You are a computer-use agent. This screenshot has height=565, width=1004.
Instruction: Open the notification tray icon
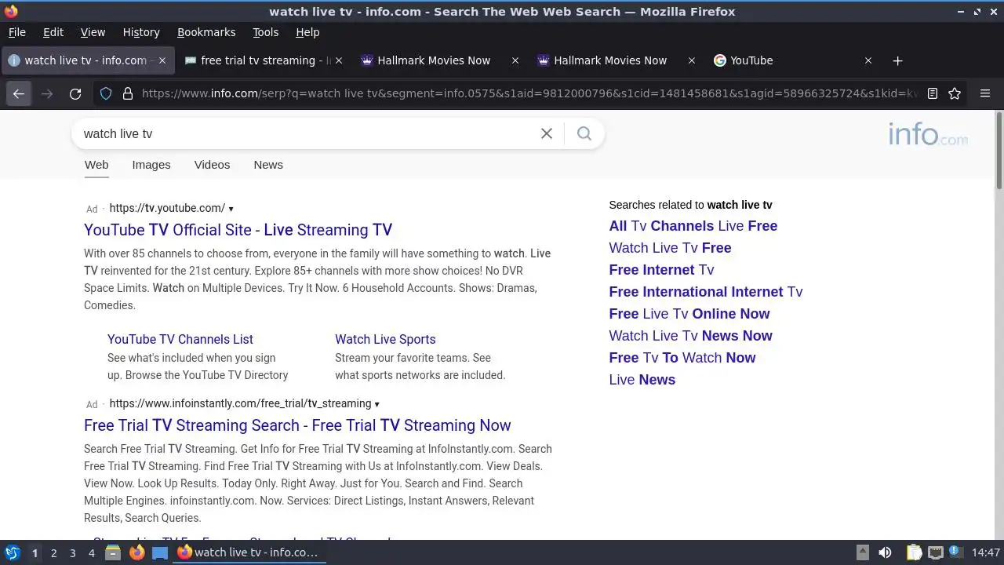coord(956,552)
